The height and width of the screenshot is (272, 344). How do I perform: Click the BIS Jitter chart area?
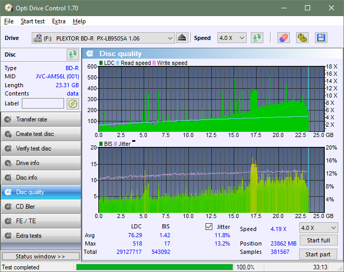point(211,180)
